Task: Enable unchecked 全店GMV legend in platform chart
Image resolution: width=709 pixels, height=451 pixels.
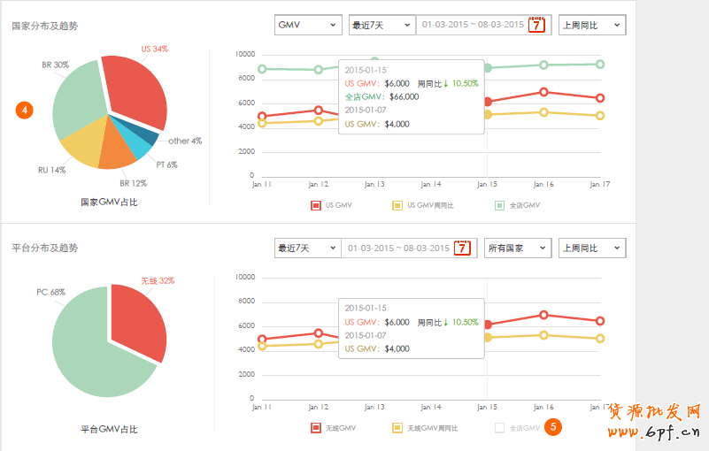Action: pos(499,428)
